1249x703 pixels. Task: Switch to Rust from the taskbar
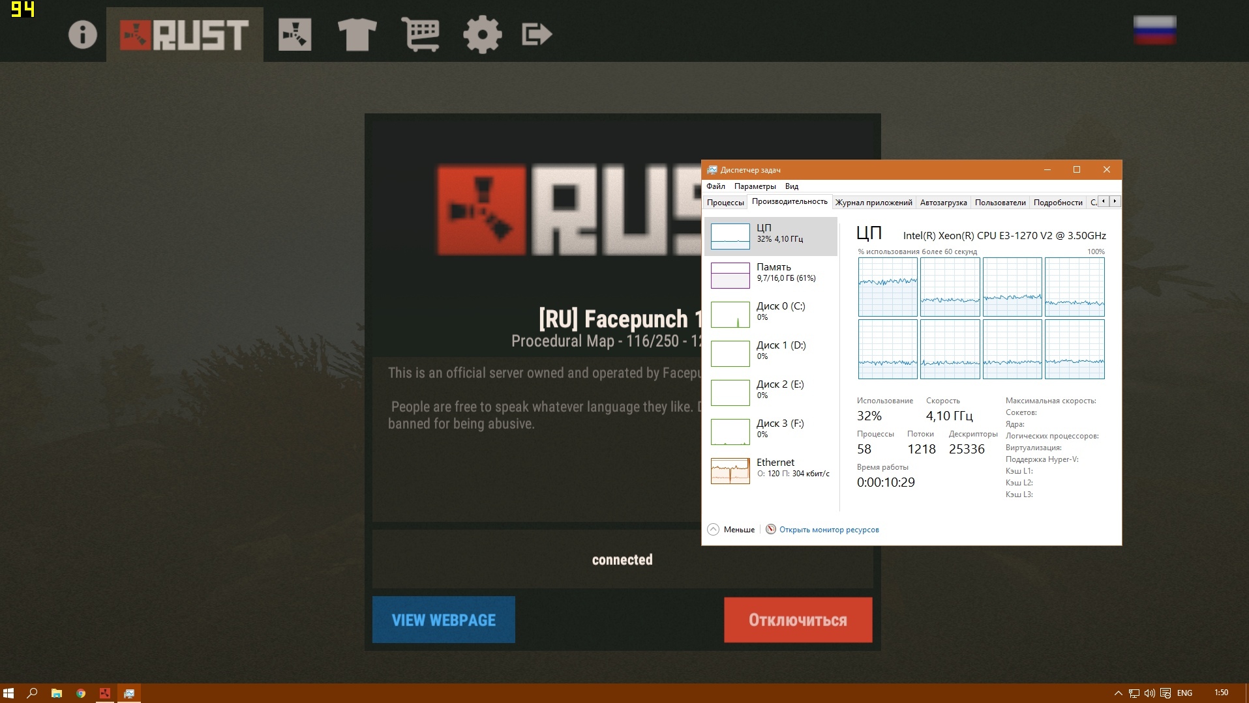point(105,693)
